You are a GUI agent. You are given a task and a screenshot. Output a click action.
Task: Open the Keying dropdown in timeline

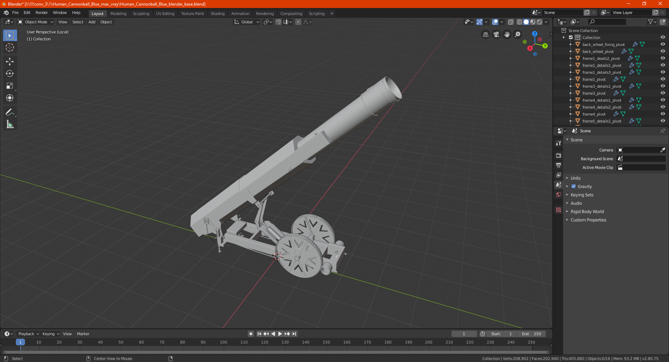pyautogui.click(x=51, y=334)
